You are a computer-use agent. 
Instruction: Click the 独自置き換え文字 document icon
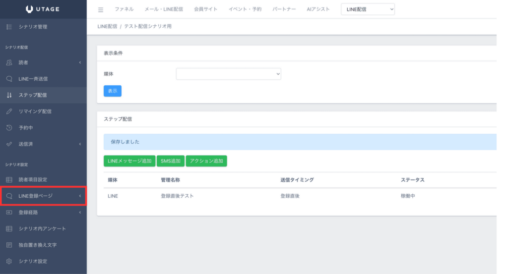coord(9,245)
